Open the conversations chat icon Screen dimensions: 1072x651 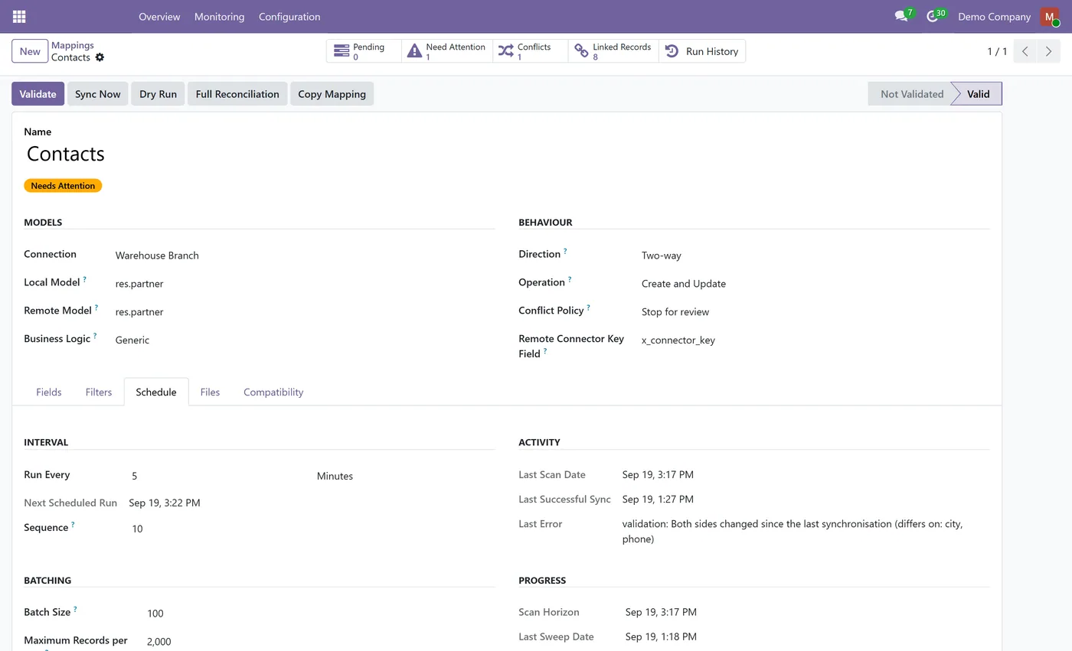(x=901, y=16)
